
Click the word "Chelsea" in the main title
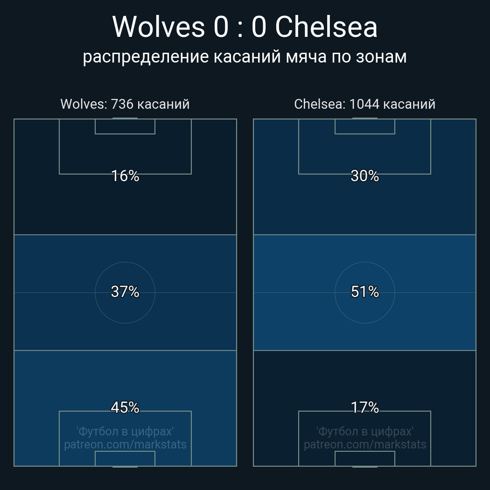point(326,27)
